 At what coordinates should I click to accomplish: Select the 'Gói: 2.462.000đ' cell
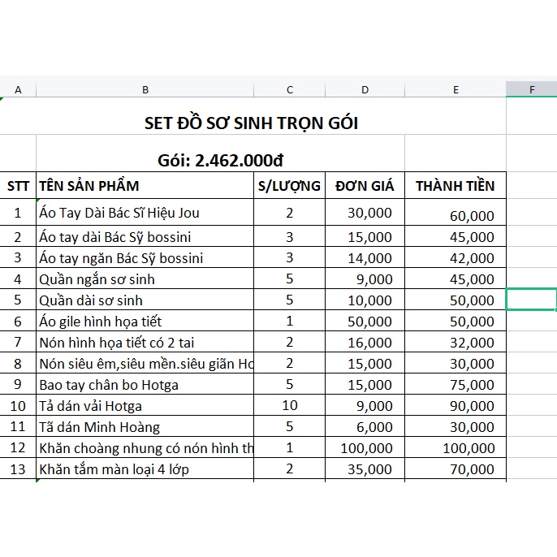click(220, 160)
